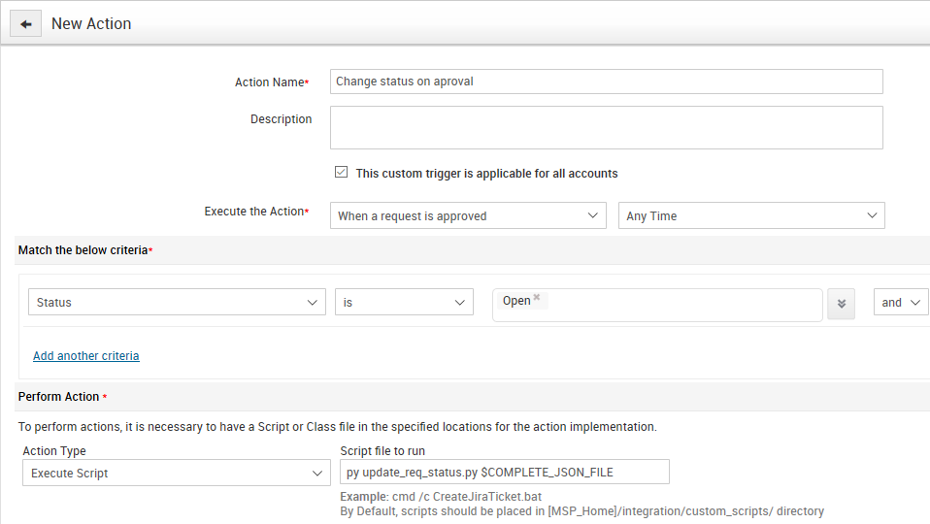
Task: Open the 'When a request is approved' dropdown
Action: click(x=468, y=215)
